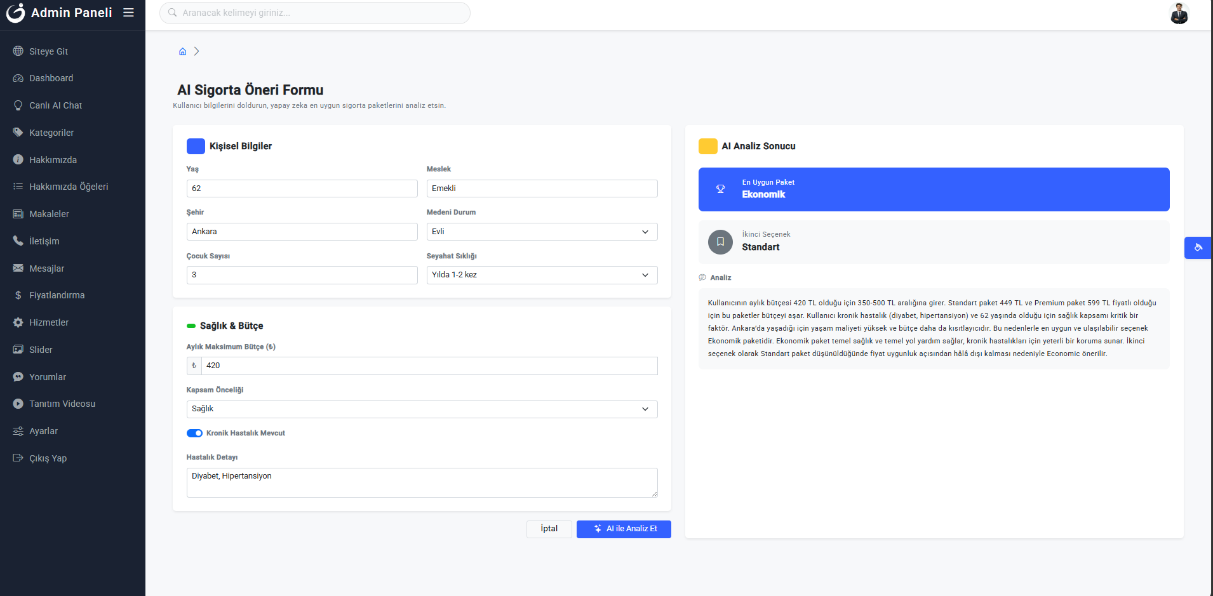Click the Fiyatlandırma dollar icon
1213x596 pixels.
18,295
